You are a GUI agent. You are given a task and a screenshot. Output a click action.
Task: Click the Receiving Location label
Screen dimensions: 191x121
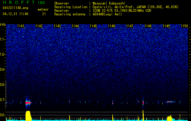71,7
